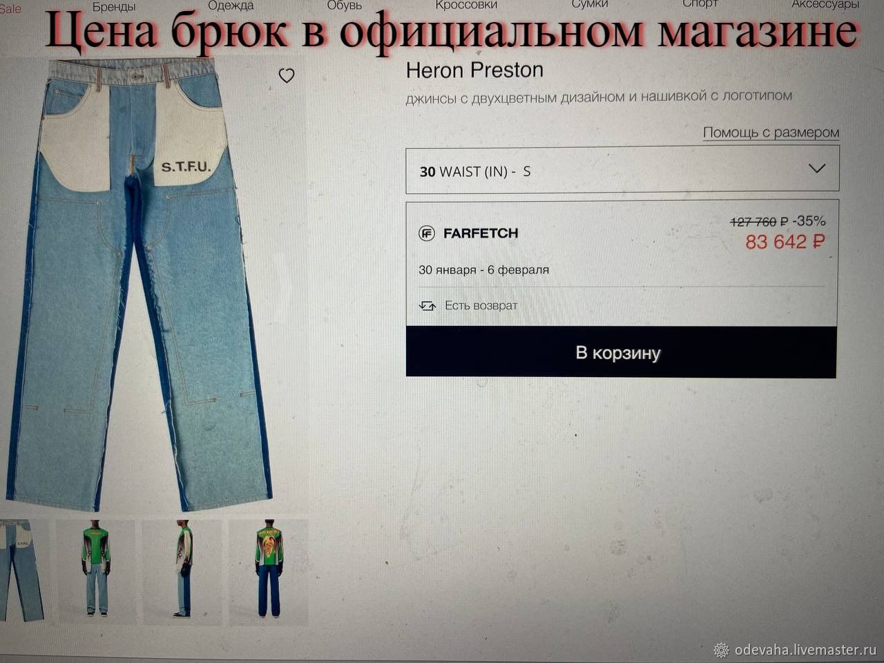The height and width of the screenshot is (663, 884).
Task: Add jeans to wishlist with heart icon
Action: click(287, 75)
